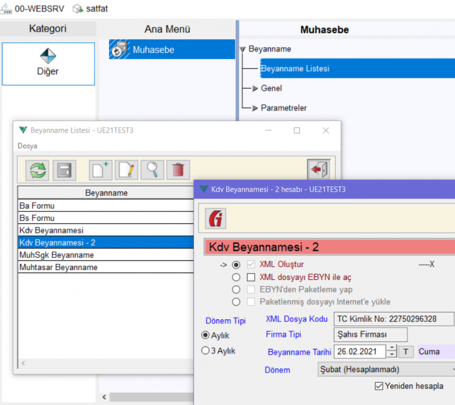Viewport: 455px width, 405px height.
Task: Select the 3 Aylık radio button
Action: (x=205, y=351)
